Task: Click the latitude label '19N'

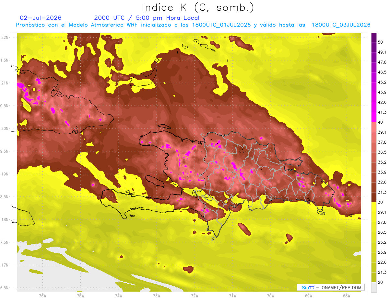Action: pyautogui.click(x=5, y=174)
